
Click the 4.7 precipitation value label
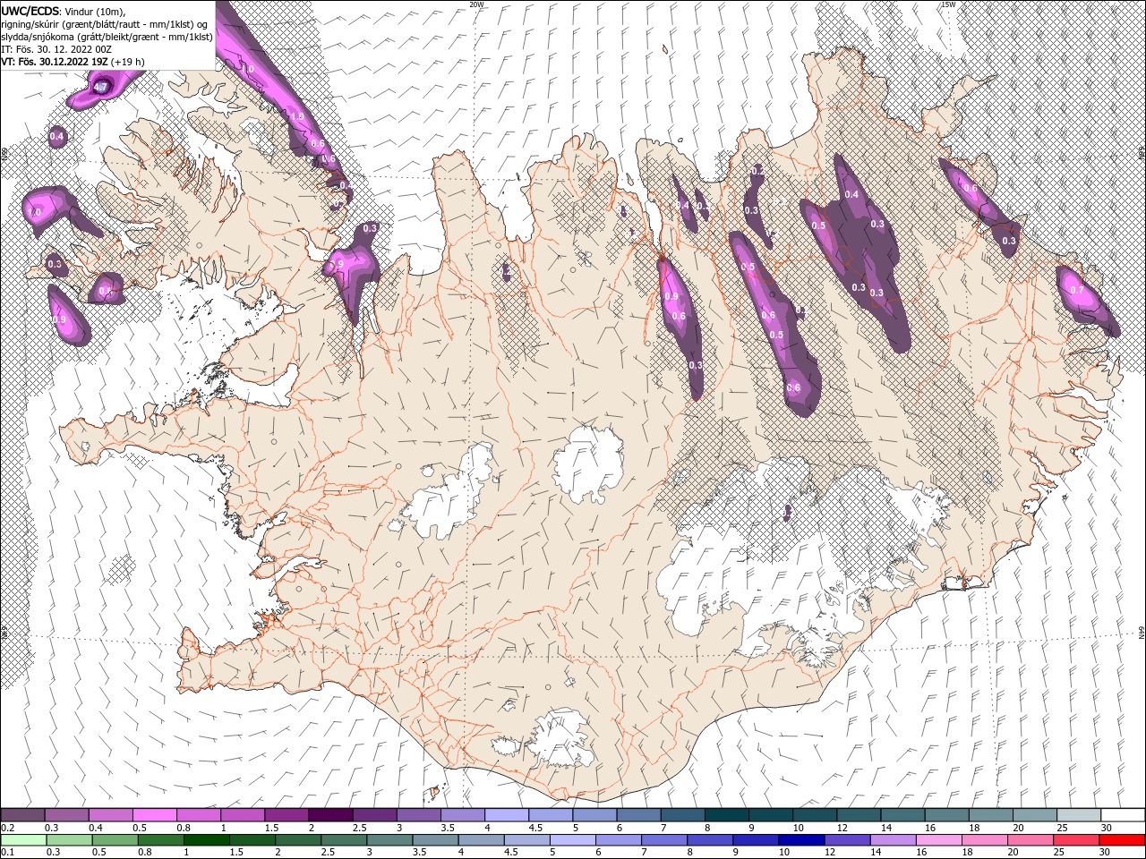click(x=101, y=88)
